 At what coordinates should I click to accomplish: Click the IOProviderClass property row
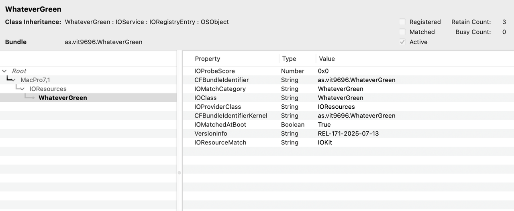(x=218, y=107)
